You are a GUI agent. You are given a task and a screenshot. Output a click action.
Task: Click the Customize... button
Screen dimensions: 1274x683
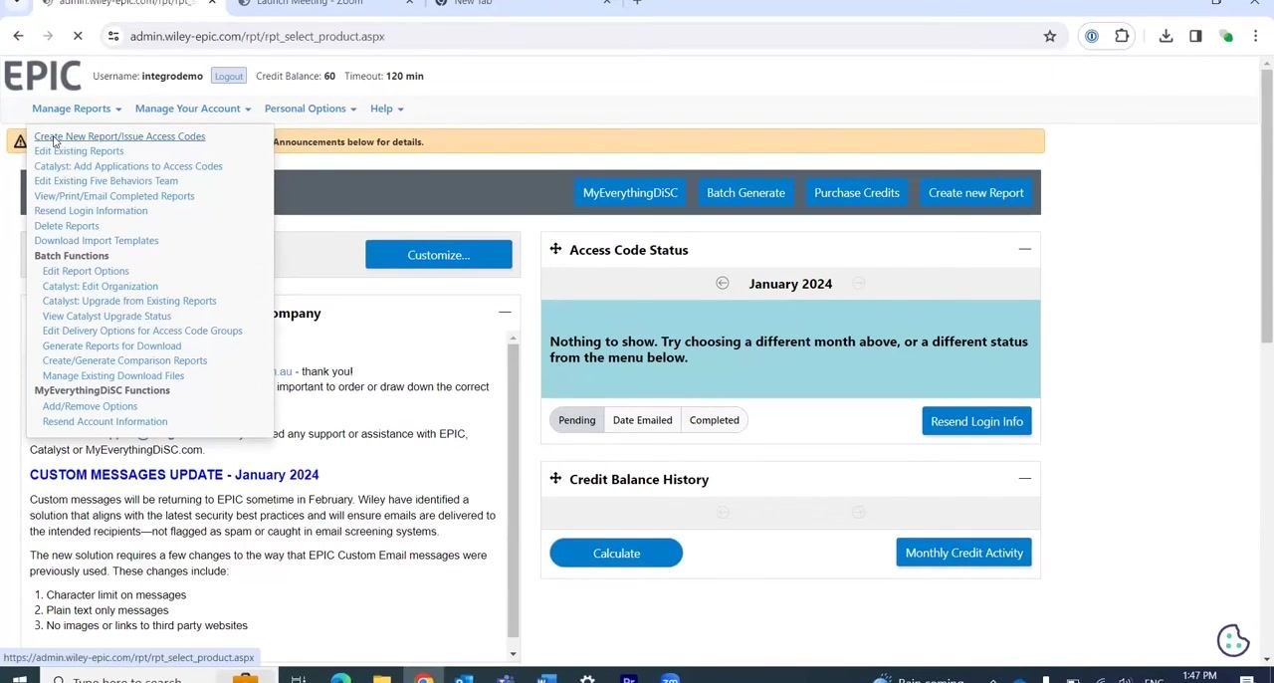[x=439, y=255]
